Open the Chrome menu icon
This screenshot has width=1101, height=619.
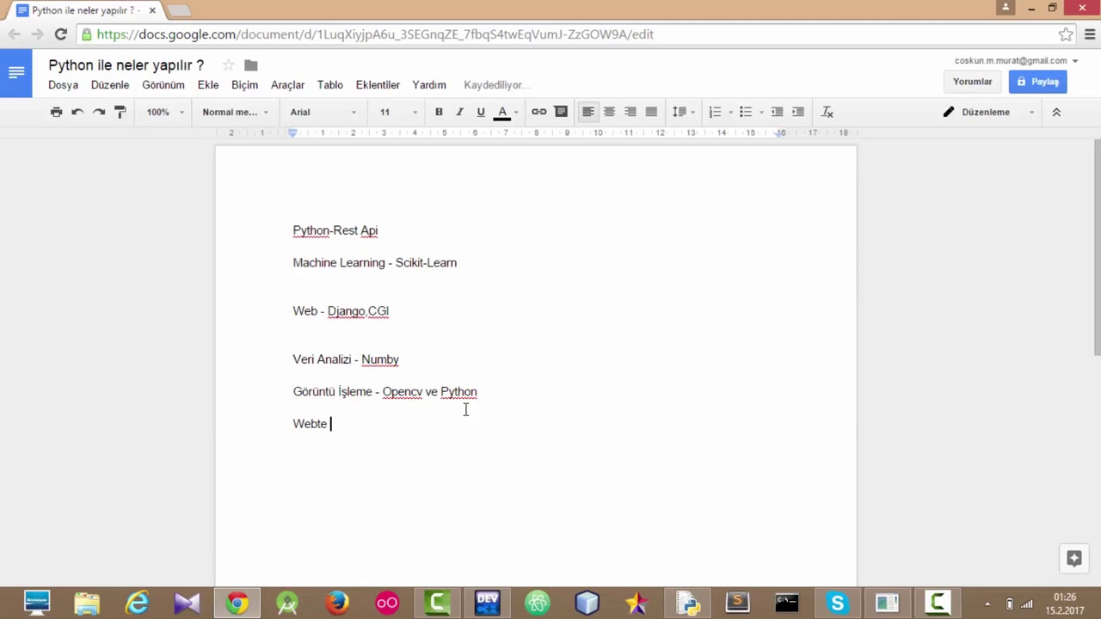coord(1090,34)
